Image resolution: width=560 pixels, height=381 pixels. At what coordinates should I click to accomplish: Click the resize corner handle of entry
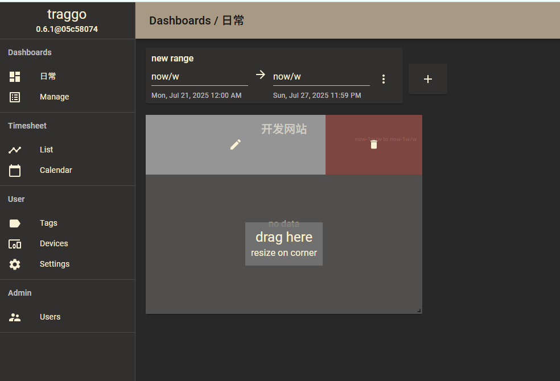[419, 310]
